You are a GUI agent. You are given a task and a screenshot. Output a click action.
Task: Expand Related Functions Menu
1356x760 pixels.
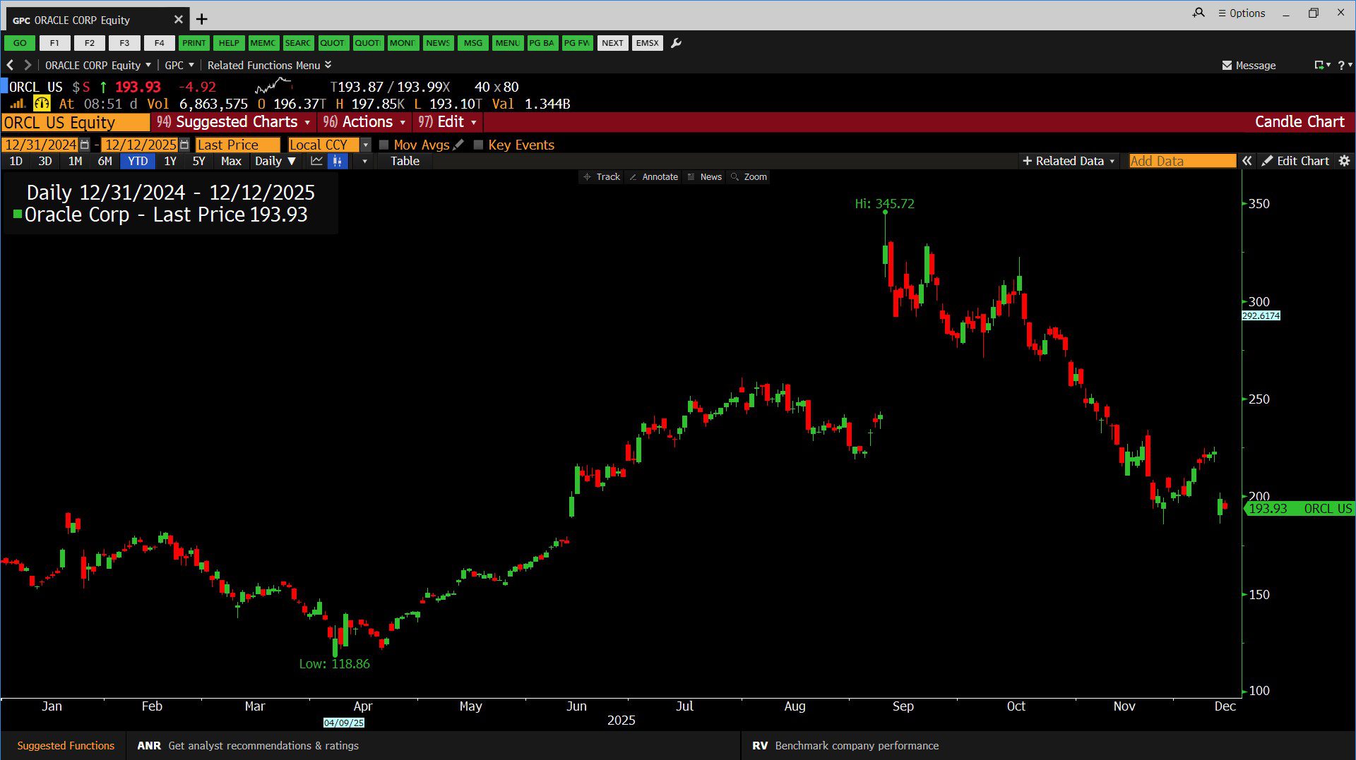[x=269, y=65]
